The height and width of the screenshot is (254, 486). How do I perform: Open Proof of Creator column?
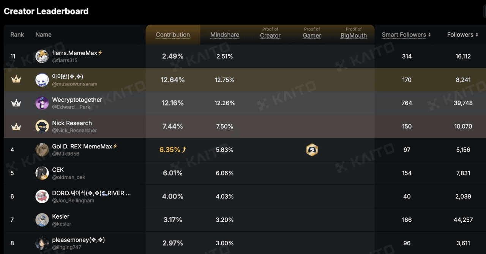[270, 33]
